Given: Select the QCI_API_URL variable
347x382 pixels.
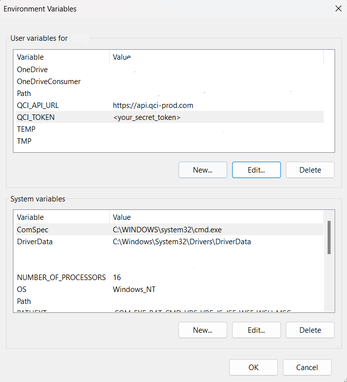Looking at the screenshot, I should tap(170, 105).
